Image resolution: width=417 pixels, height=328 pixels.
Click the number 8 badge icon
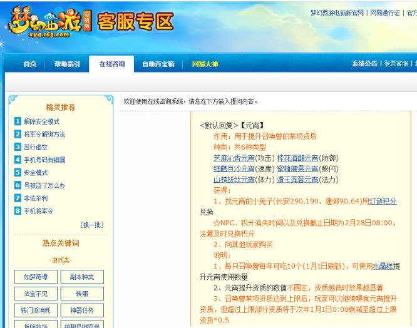pos(18,210)
